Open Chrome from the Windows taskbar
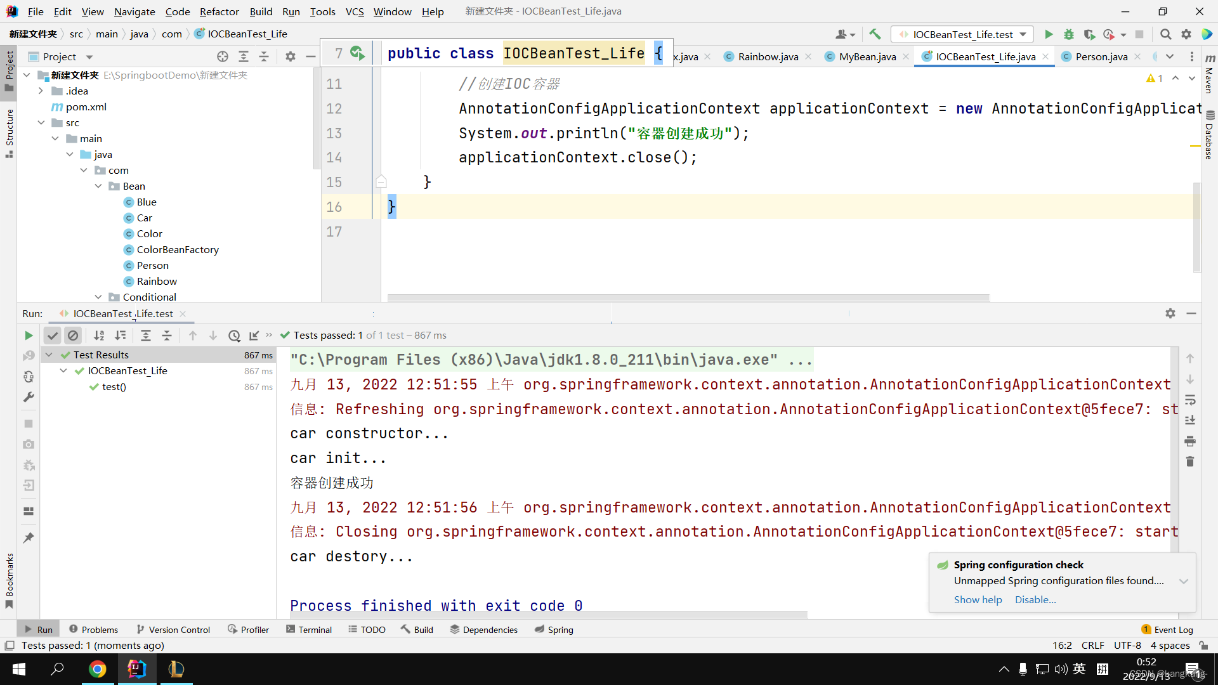Screen dimensions: 1218x685 pos(97,669)
